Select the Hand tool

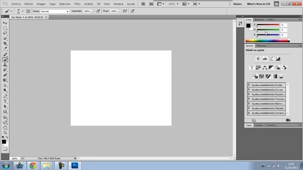pos(5,127)
